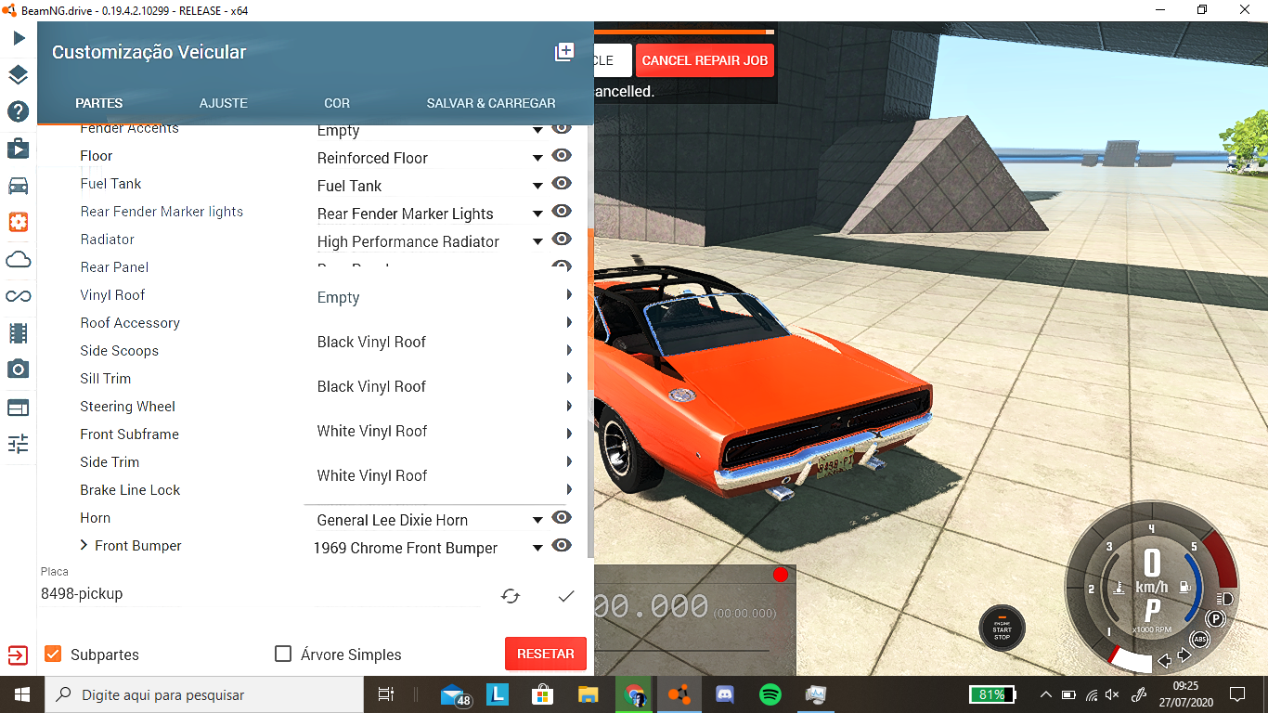Viewport: 1268px width, 713px height.
Task: Click the Task View button on taskbar
Action: (x=386, y=694)
